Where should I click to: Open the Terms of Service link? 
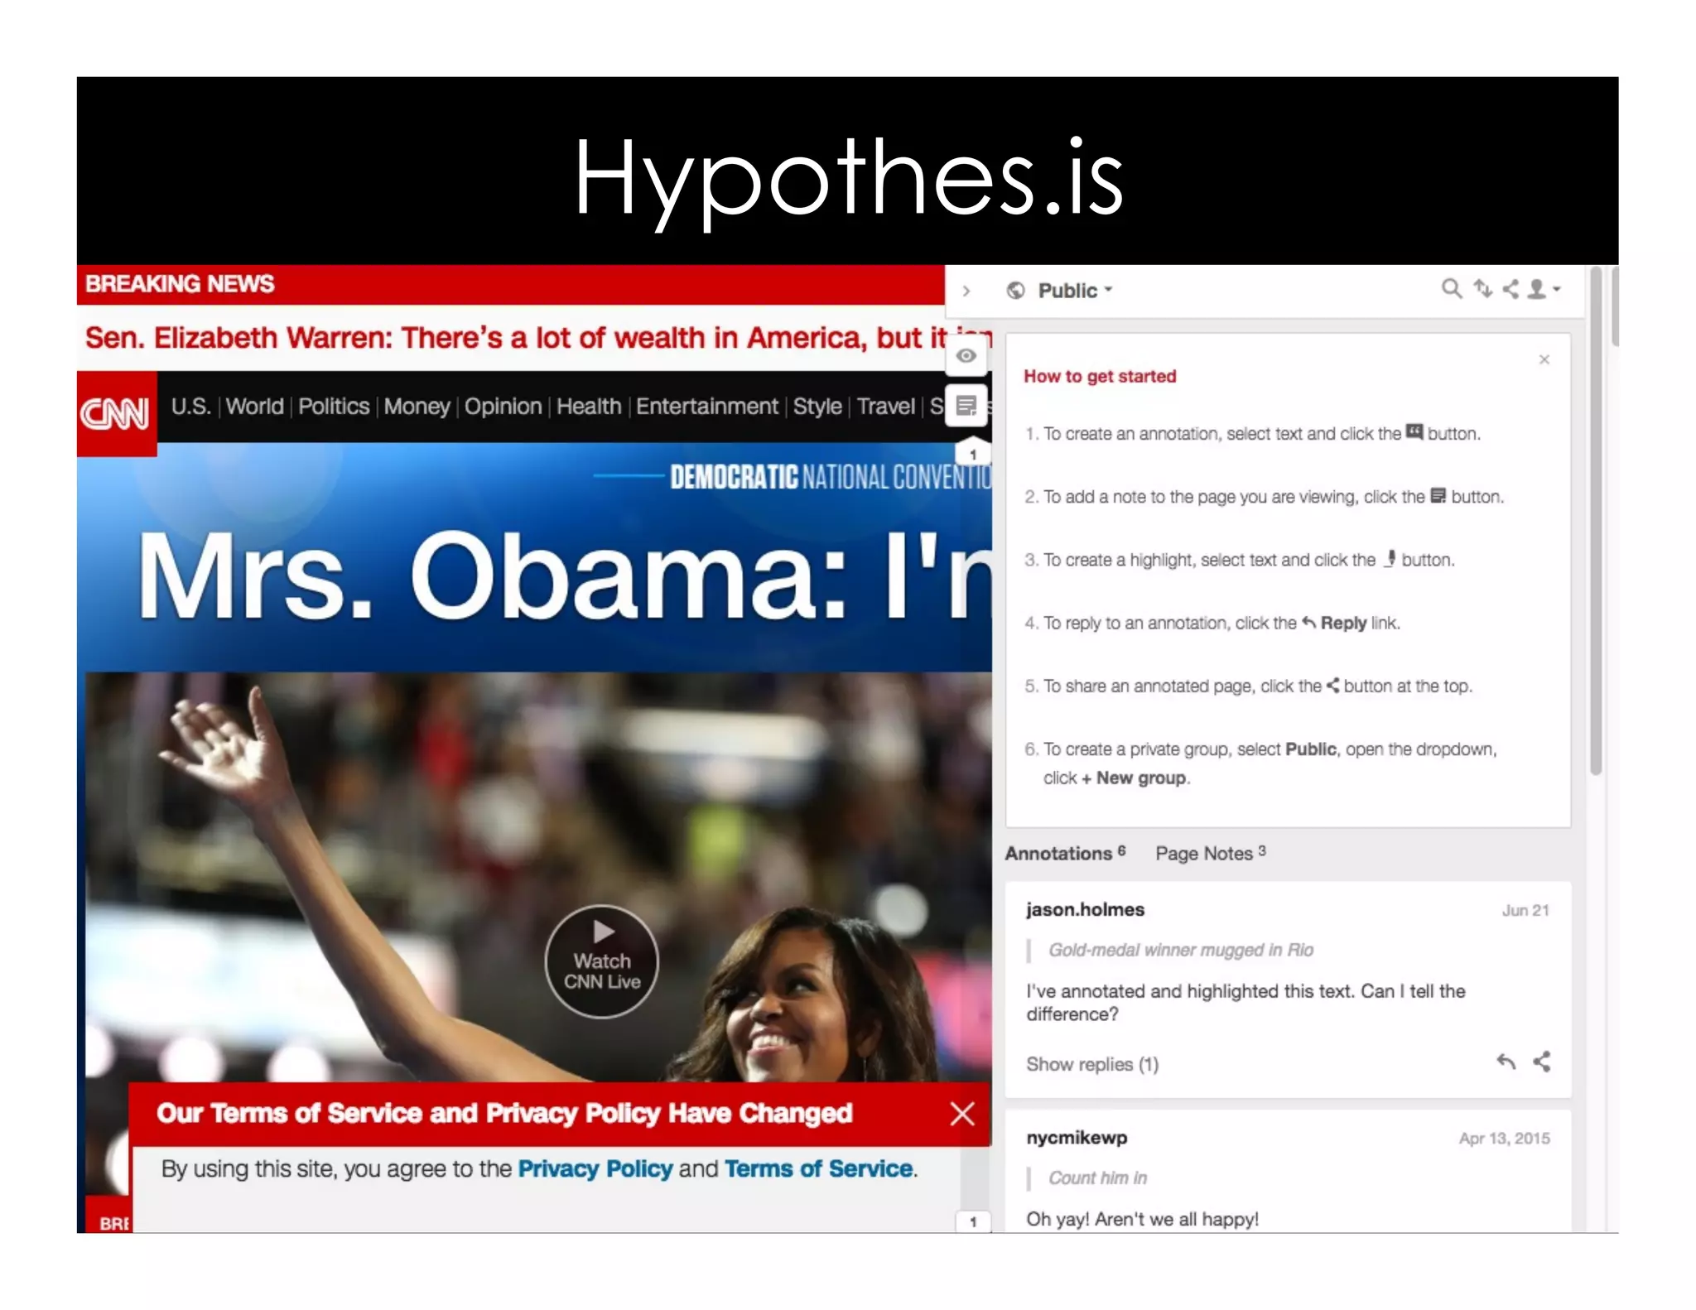(x=818, y=1168)
